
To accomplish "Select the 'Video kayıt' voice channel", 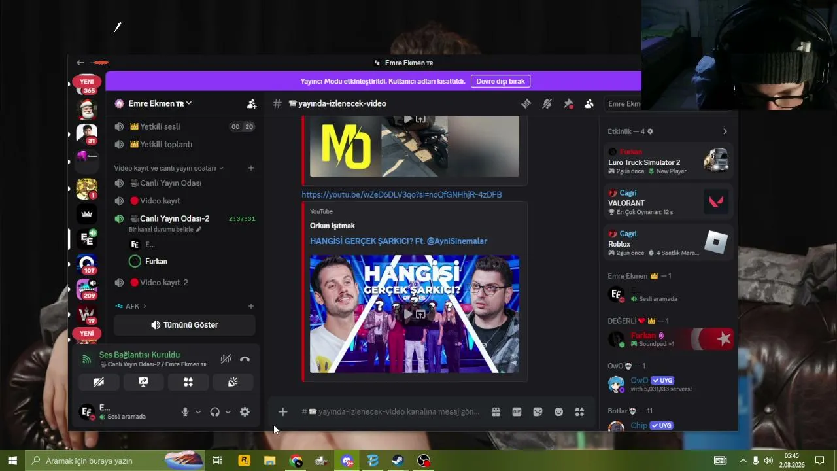I will tap(184, 201).
